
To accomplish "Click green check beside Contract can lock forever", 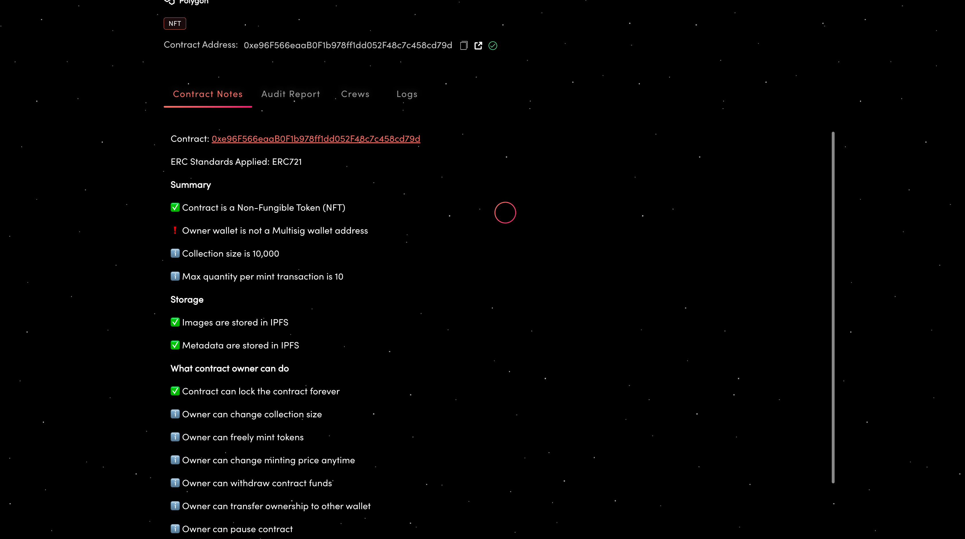I will (175, 391).
